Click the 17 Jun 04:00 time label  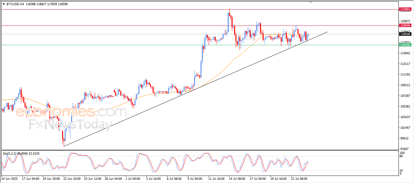[x=30, y=178]
